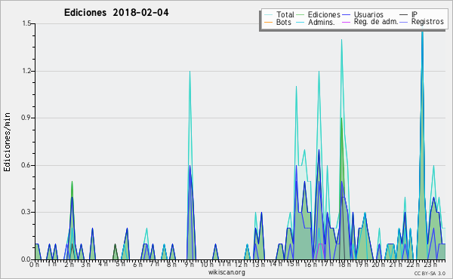The image size is (453, 279).
Task: Click the '2 h' x-axis label
Action: point(69,264)
